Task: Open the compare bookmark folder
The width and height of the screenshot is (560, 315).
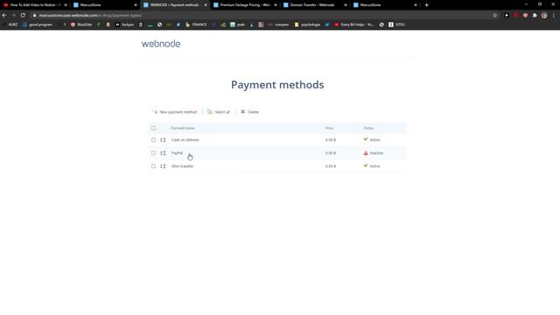Action: tap(278, 24)
